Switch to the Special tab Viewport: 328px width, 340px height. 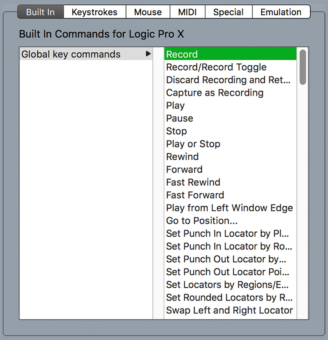tap(229, 12)
